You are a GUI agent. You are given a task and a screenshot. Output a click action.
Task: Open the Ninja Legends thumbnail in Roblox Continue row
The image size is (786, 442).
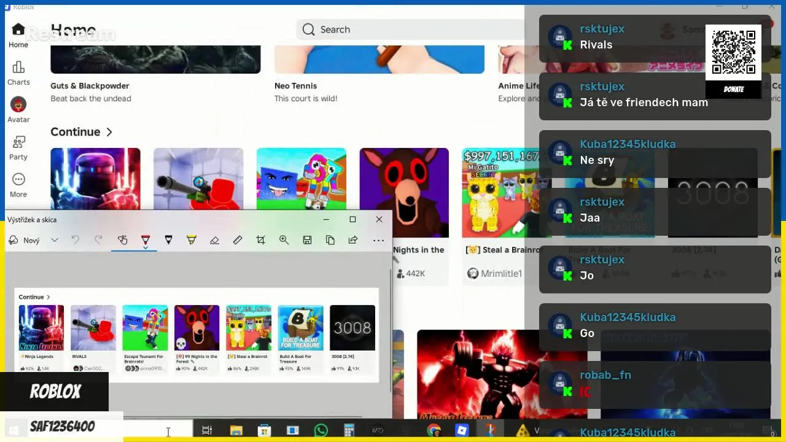point(95,179)
